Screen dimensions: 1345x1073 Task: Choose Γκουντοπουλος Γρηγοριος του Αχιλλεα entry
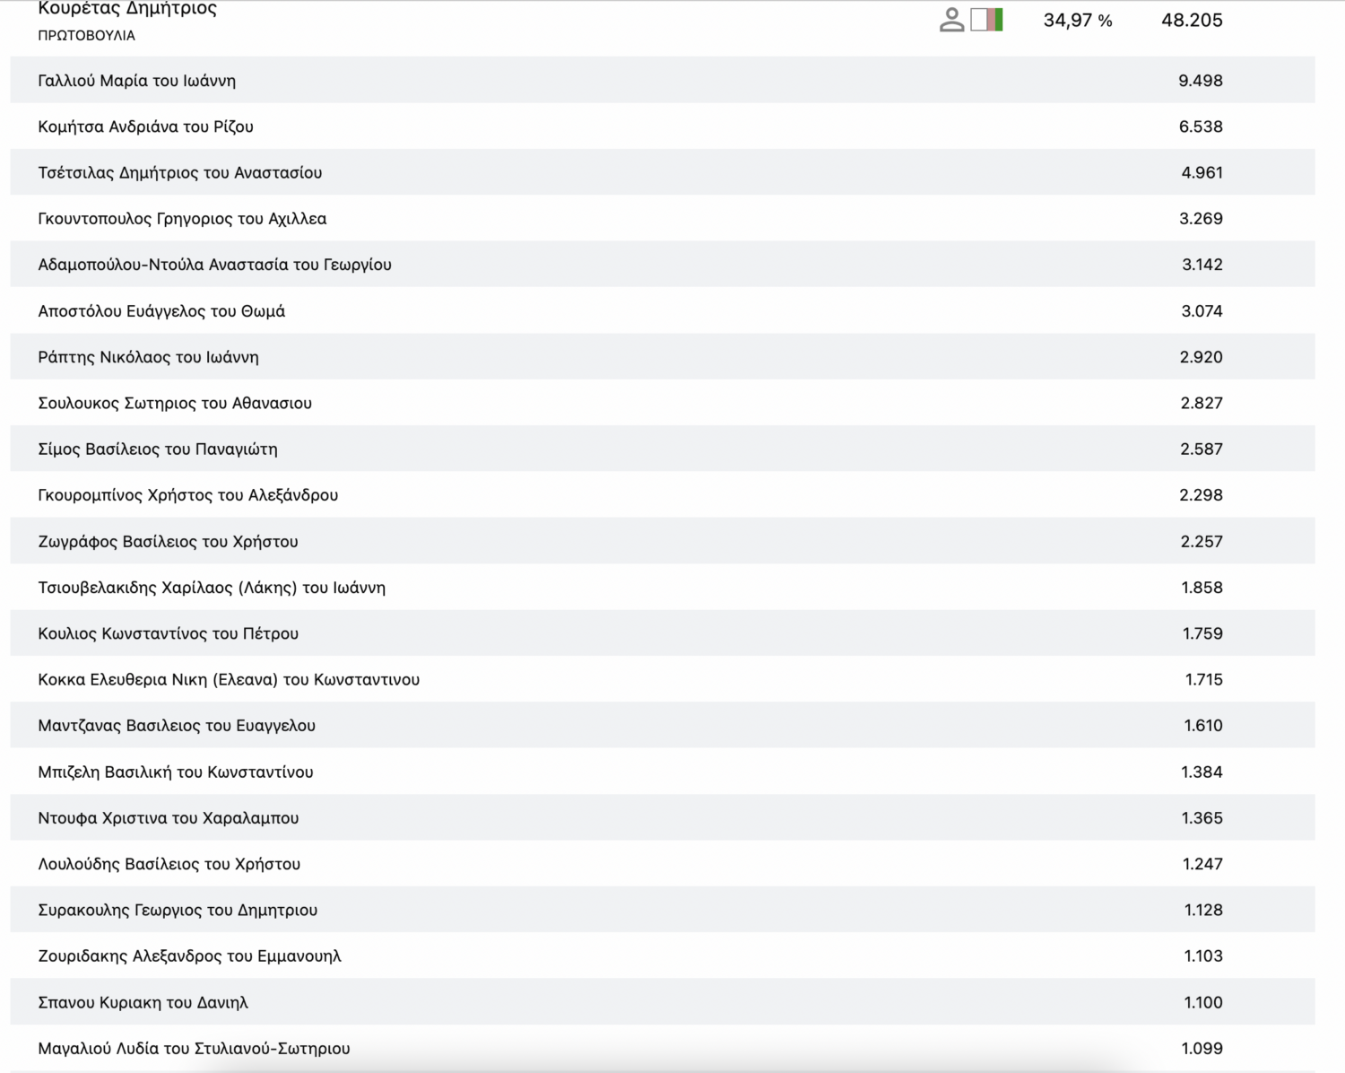tap(182, 219)
